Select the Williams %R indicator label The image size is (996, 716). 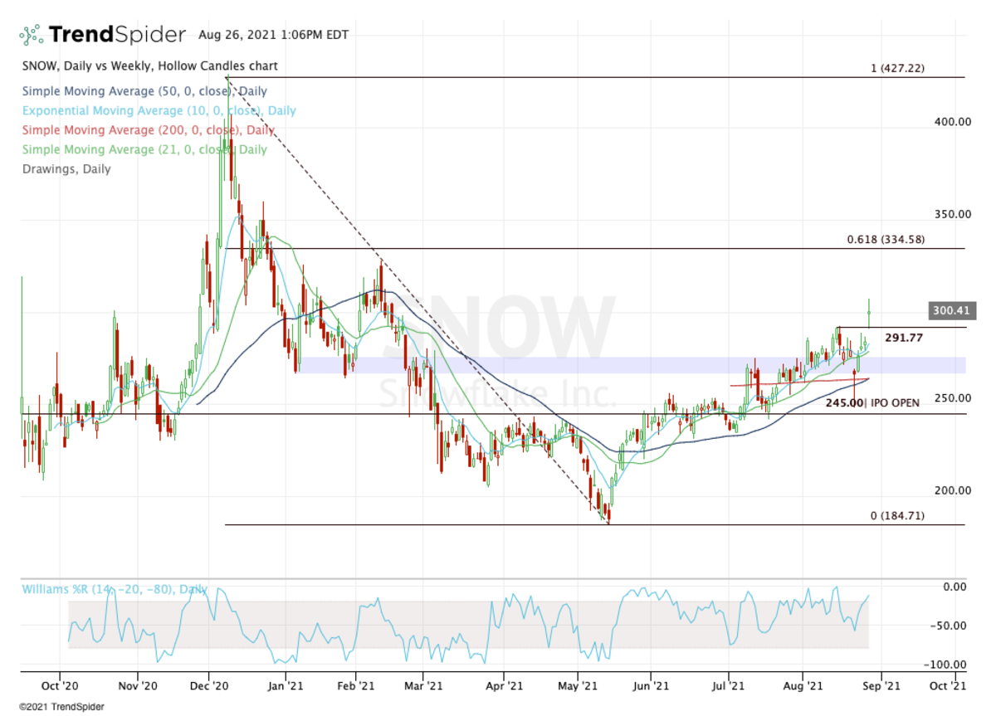114,590
